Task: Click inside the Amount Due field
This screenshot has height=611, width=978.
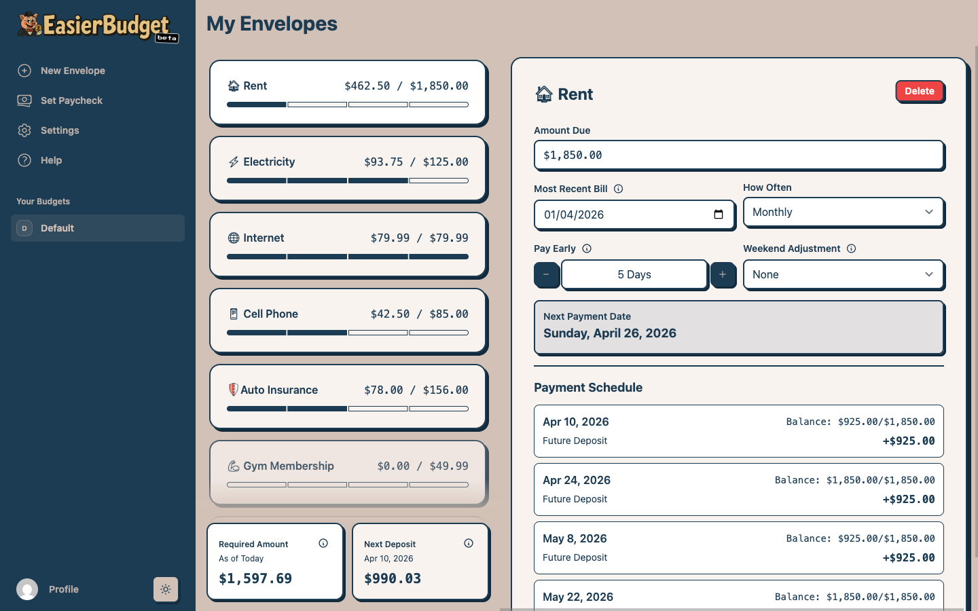Action: click(739, 155)
